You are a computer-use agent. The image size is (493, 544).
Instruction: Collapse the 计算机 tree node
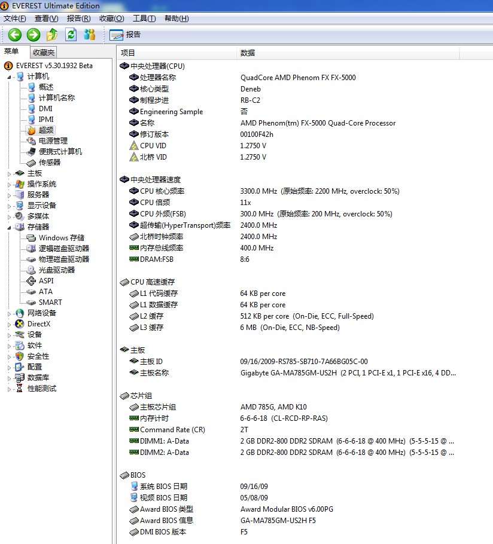click(10, 77)
